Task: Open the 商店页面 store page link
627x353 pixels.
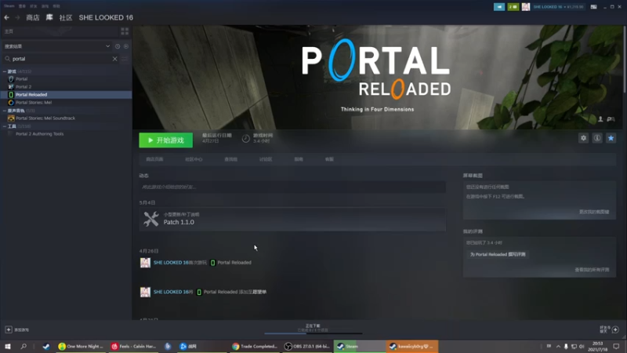Action: tap(154, 159)
